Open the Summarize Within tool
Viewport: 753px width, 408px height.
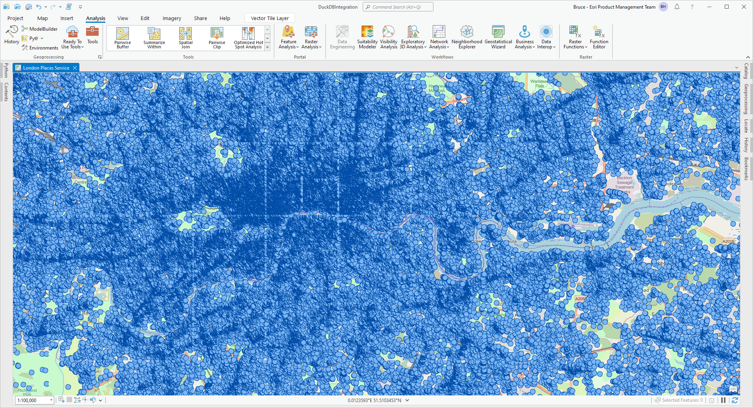(x=154, y=37)
